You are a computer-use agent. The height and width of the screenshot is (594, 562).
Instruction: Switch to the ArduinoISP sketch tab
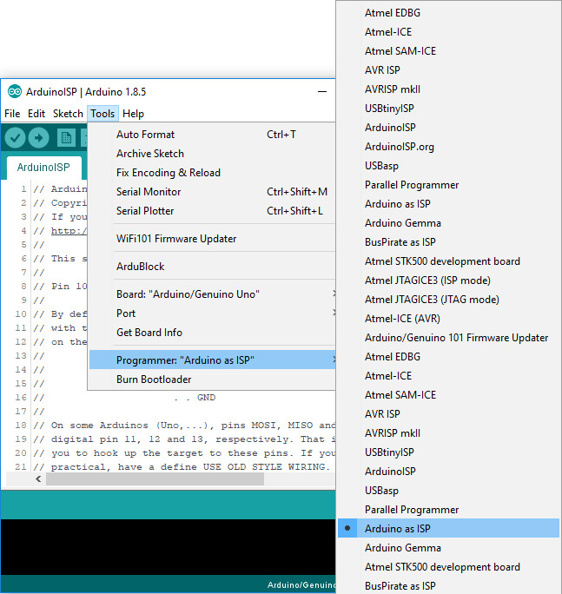(43, 167)
